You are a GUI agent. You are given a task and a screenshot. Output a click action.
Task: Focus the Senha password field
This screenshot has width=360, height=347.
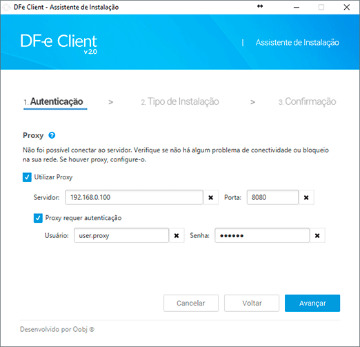(262, 235)
